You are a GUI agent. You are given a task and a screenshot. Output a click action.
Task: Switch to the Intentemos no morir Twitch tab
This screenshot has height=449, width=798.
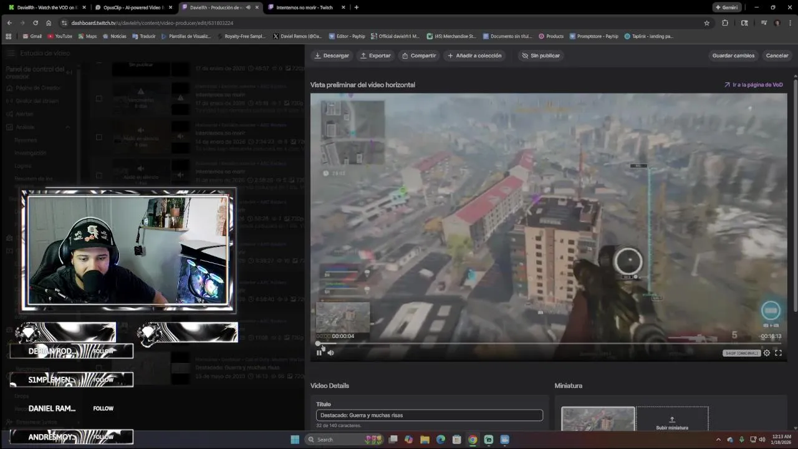[x=304, y=7]
